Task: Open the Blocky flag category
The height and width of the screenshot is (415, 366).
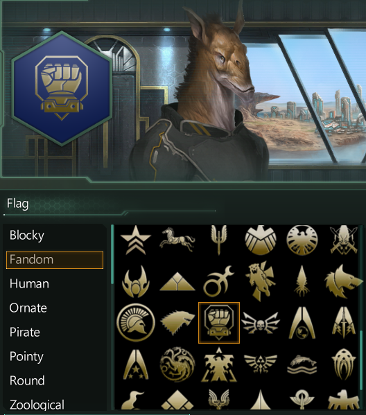Action: pyautogui.click(x=27, y=236)
